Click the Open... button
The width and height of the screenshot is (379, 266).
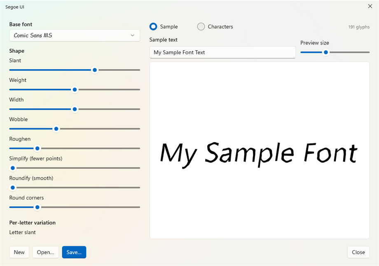click(x=45, y=252)
